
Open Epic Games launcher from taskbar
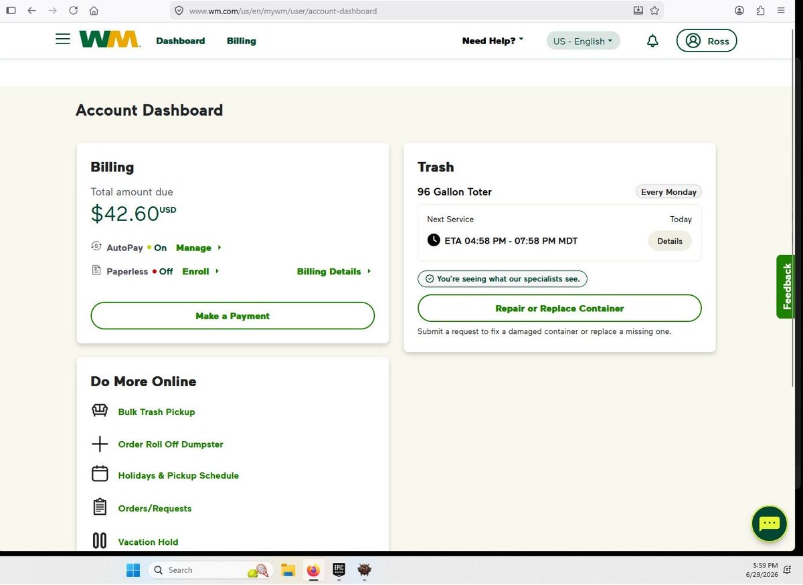tap(339, 570)
